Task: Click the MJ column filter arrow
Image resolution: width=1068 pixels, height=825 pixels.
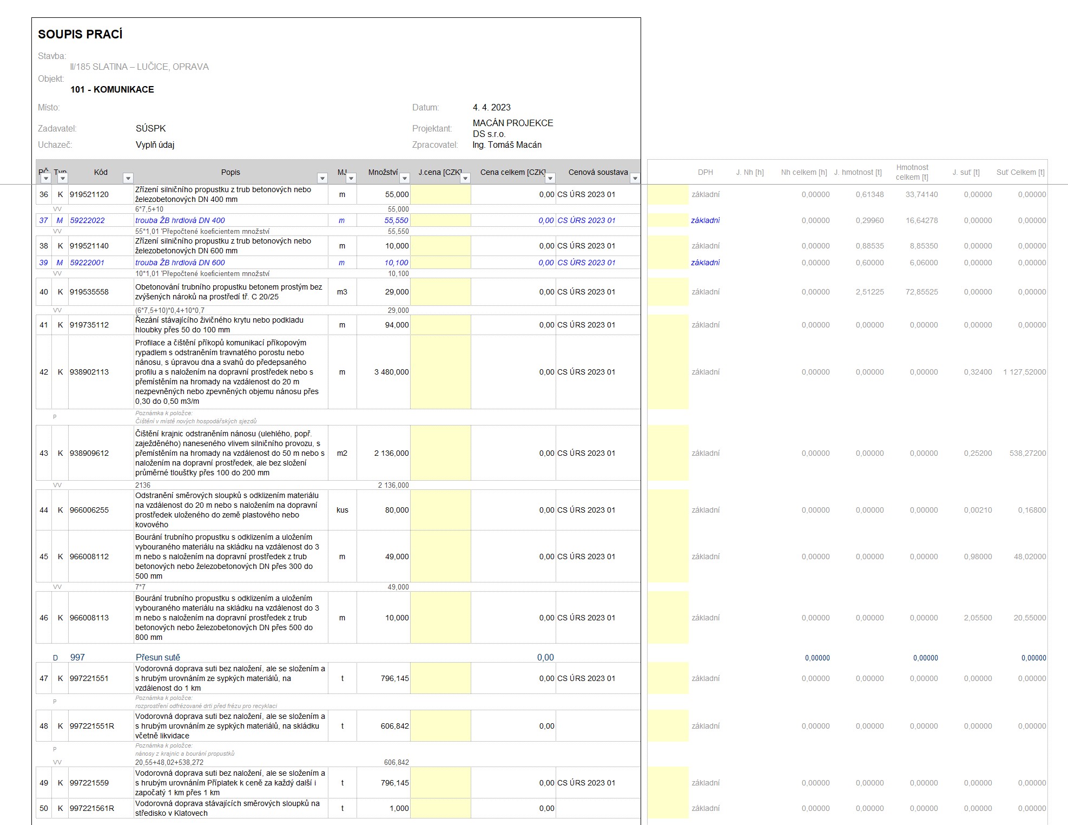Action: pos(351,179)
